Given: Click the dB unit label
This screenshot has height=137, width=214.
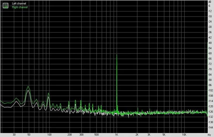Looking at the screenshot, I should point(210,2).
